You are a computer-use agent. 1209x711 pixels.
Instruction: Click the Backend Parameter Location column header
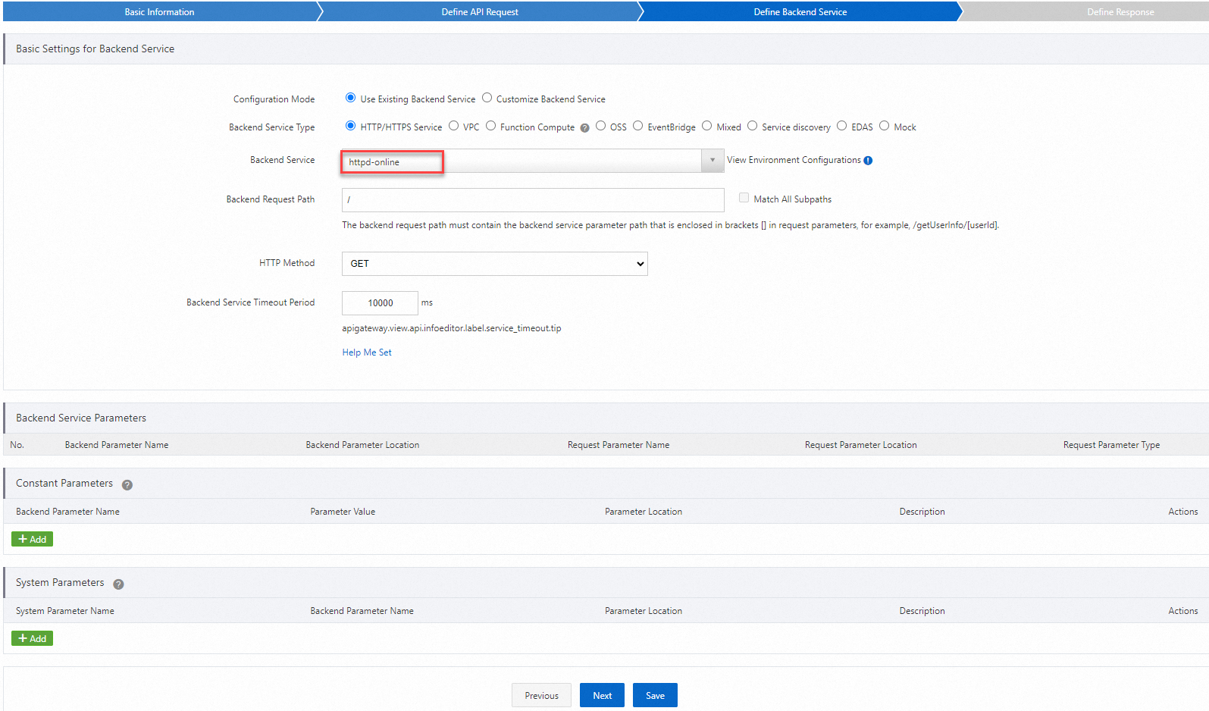[x=362, y=445]
